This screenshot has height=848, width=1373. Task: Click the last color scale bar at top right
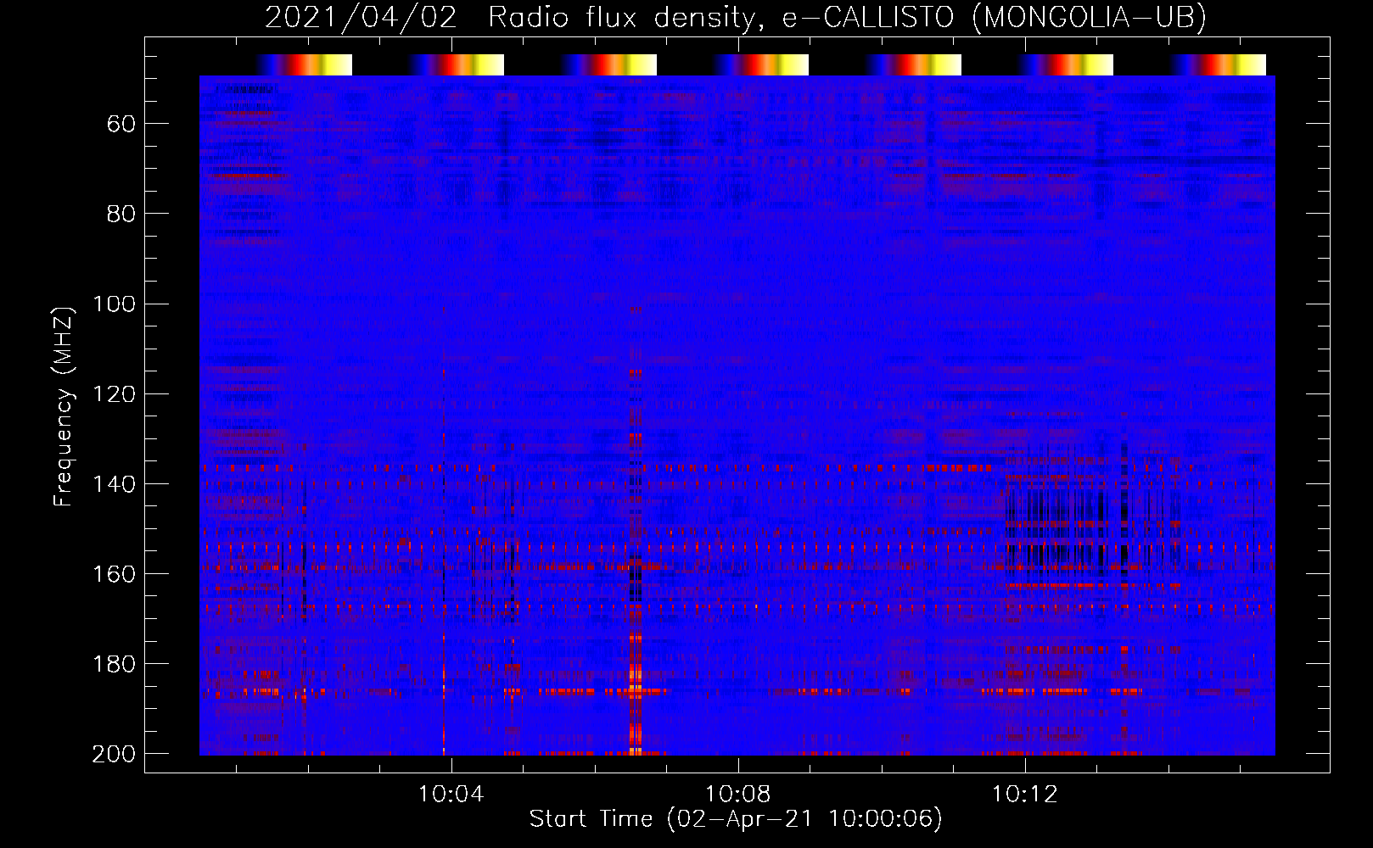click(x=1218, y=65)
